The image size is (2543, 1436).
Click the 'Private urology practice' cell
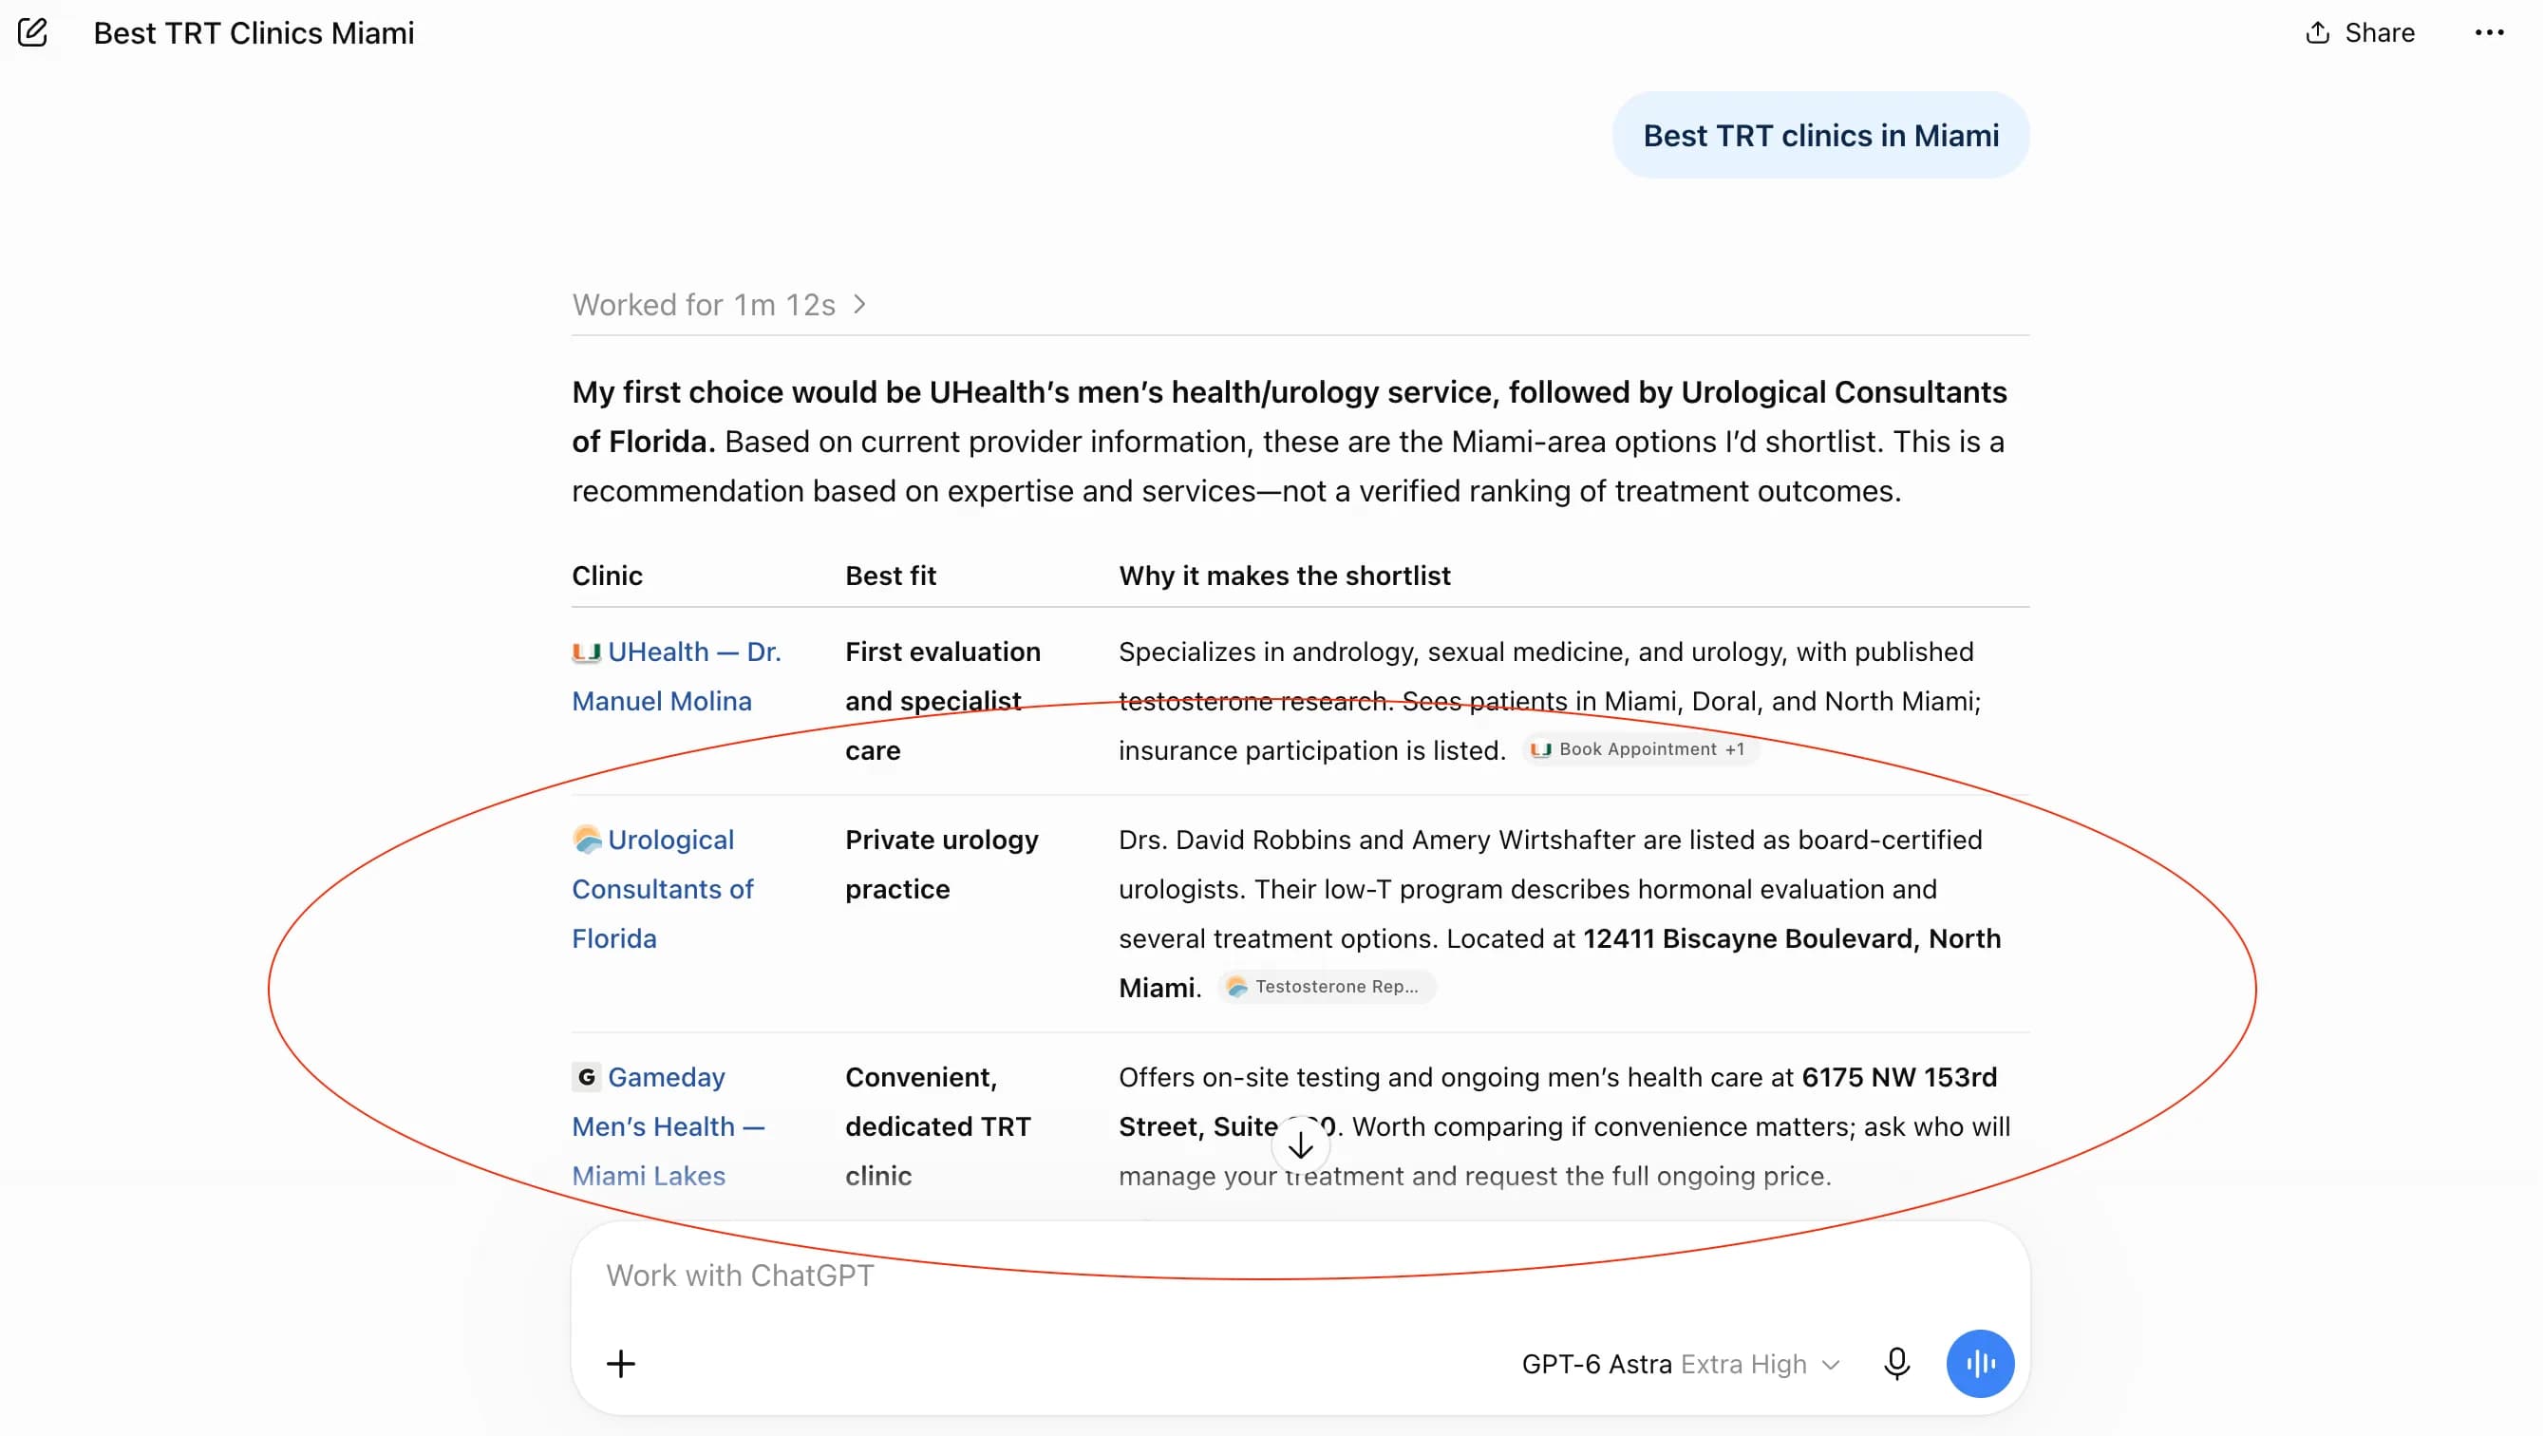click(942, 864)
